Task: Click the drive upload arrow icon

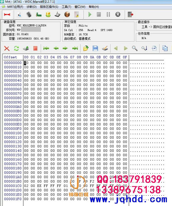Action: coord(26,48)
